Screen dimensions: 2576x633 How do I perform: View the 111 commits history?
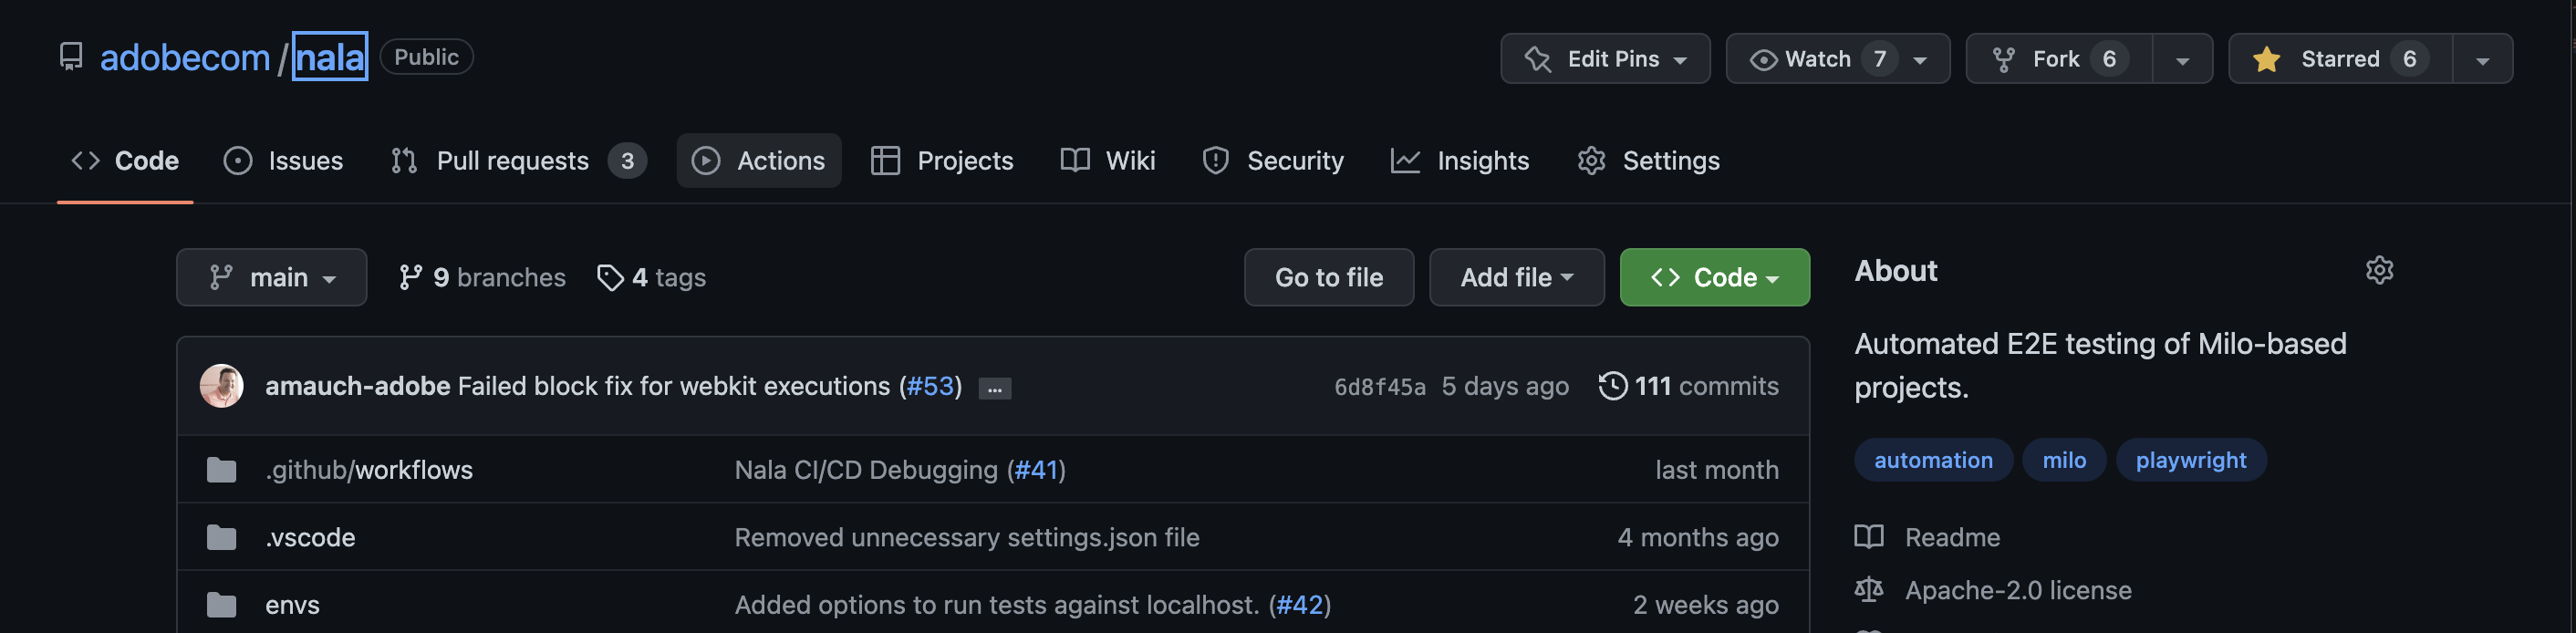[x=1688, y=386]
